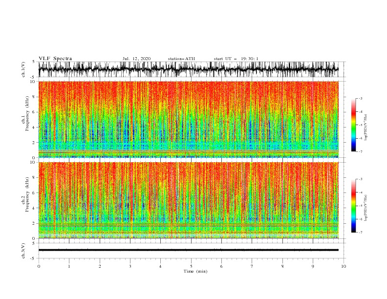Image resolution: width=387 pixels, height=299 pixels.
Task: Select the "start UT = 19:30:1" header text
Action: (x=236, y=59)
